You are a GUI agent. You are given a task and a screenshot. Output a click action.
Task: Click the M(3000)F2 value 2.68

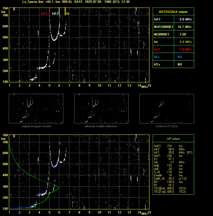(x=183, y=34)
